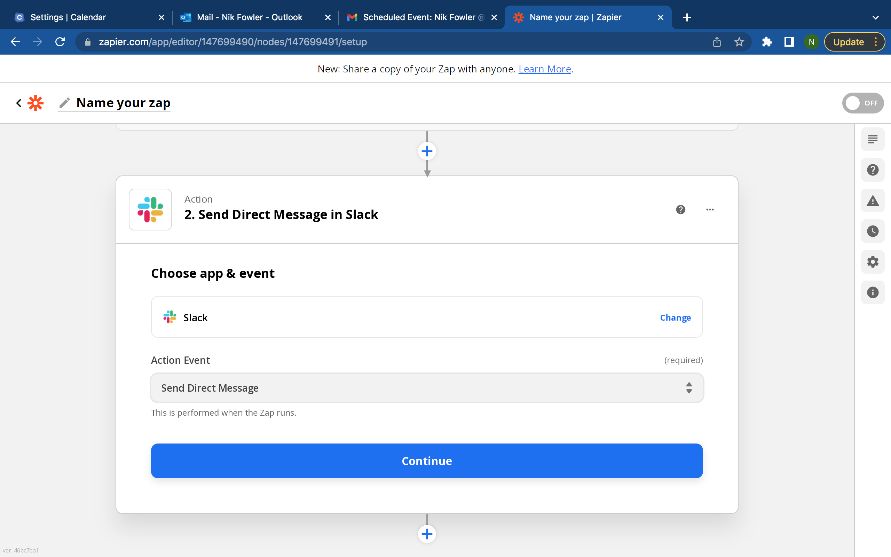Open the Zap outline notes panel icon
This screenshot has width=891, height=557.
pos(873,139)
